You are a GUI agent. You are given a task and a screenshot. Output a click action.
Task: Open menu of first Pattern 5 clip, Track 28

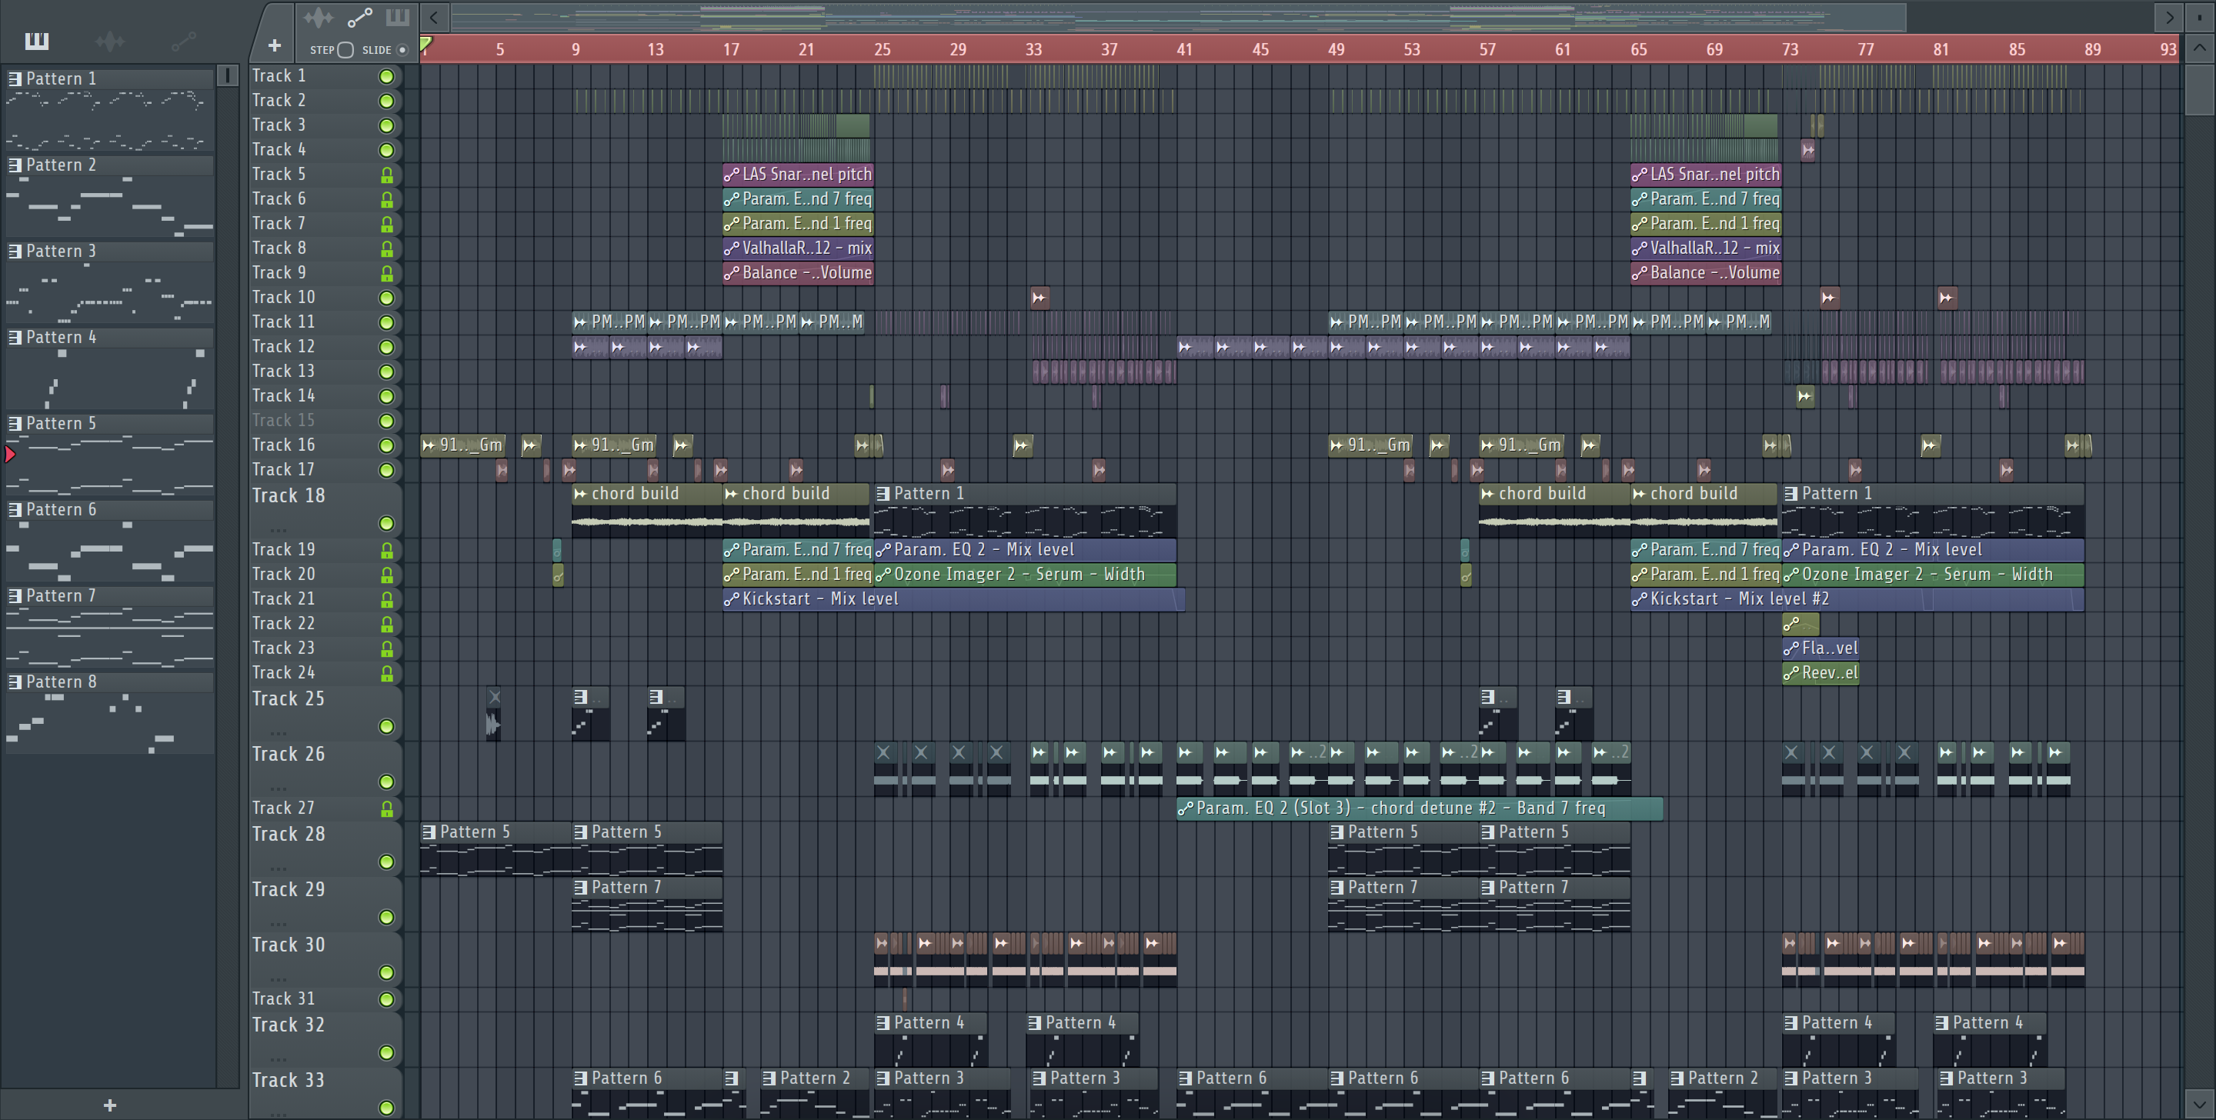point(429,832)
